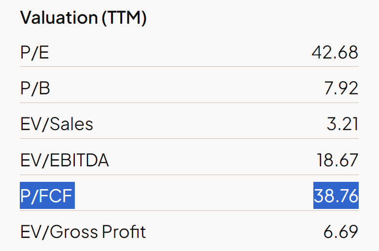Image resolution: width=379 pixels, height=251 pixels.
Task: Click the divider line below the P/E row
Action: pyautogui.click(x=189, y=67)
